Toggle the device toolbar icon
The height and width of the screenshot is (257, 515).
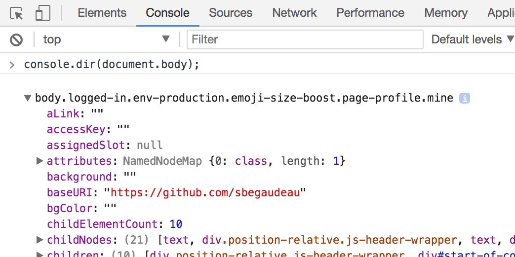click(x=42, y=13)
